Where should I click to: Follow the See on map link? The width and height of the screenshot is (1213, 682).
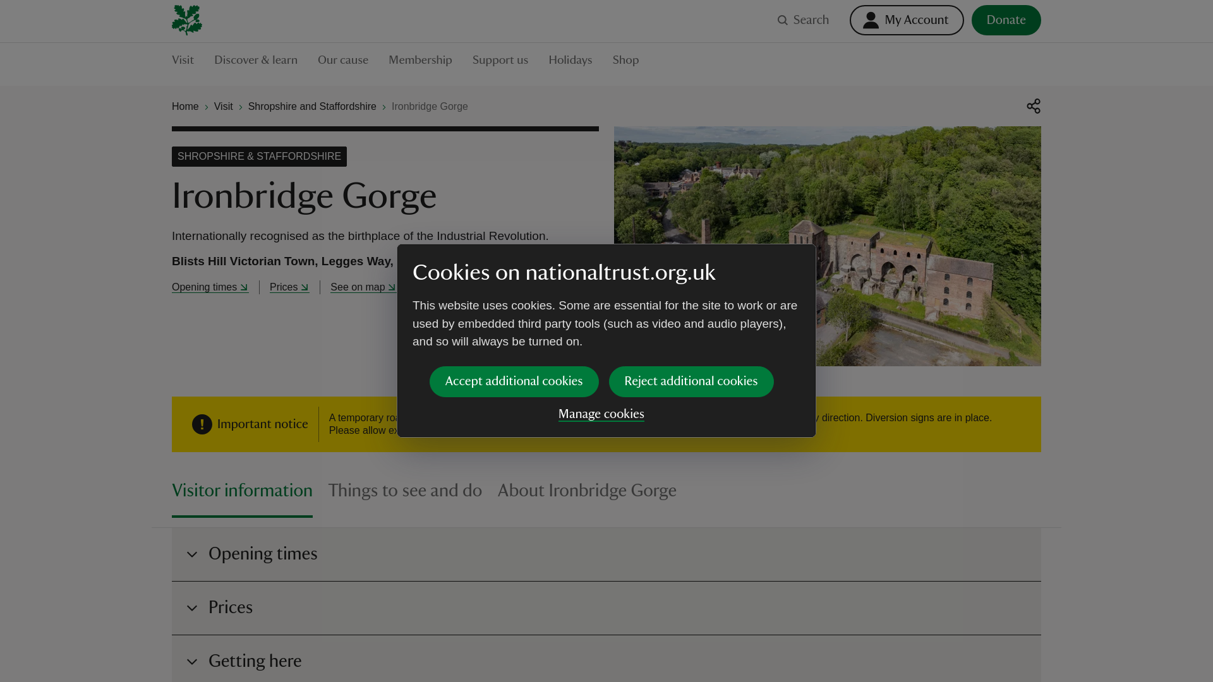pos(363,287)
